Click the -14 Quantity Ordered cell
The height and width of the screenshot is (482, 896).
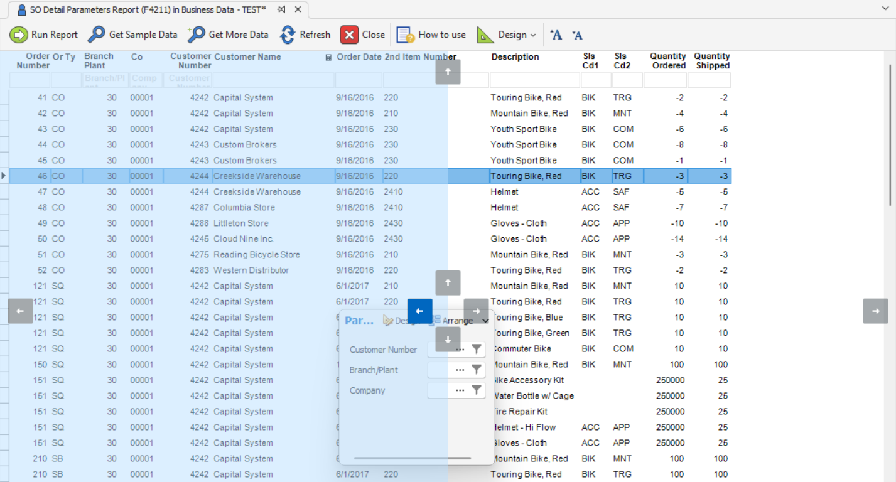[666, 239]
